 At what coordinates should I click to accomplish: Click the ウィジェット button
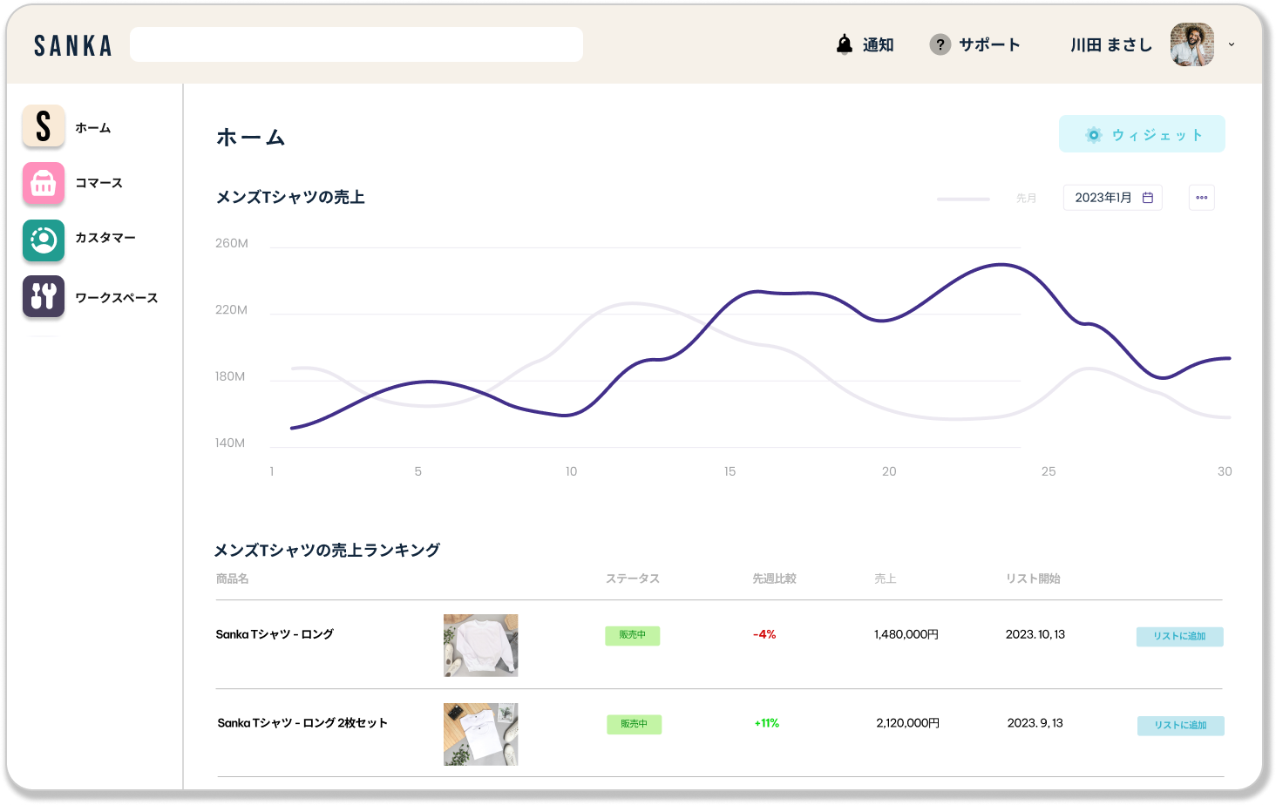(x=1142, y=134)
